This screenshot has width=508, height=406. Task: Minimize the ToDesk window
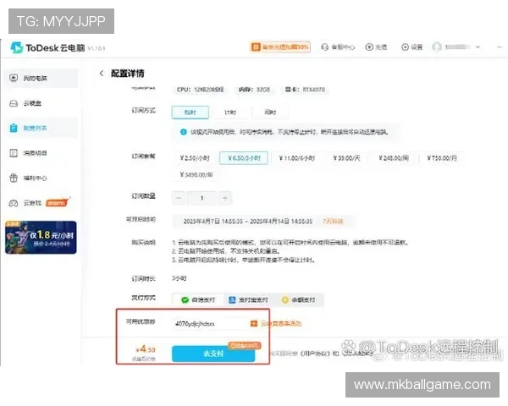tap(500, 47)
